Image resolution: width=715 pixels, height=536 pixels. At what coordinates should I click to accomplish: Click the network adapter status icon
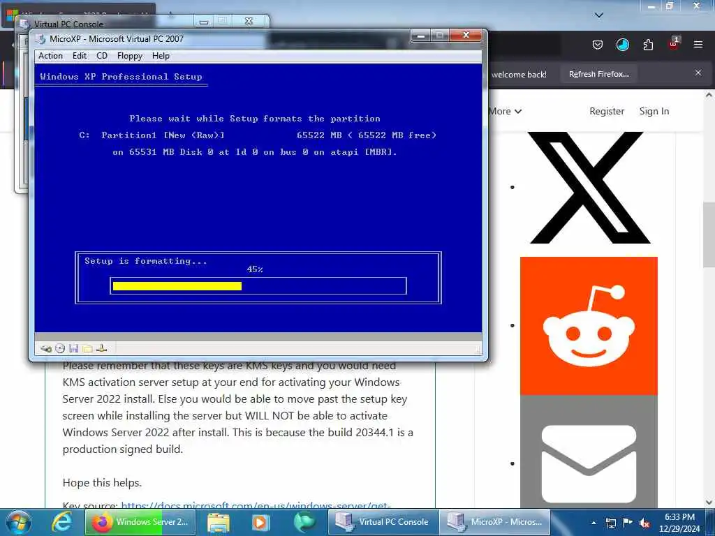(x=102, y=349)
